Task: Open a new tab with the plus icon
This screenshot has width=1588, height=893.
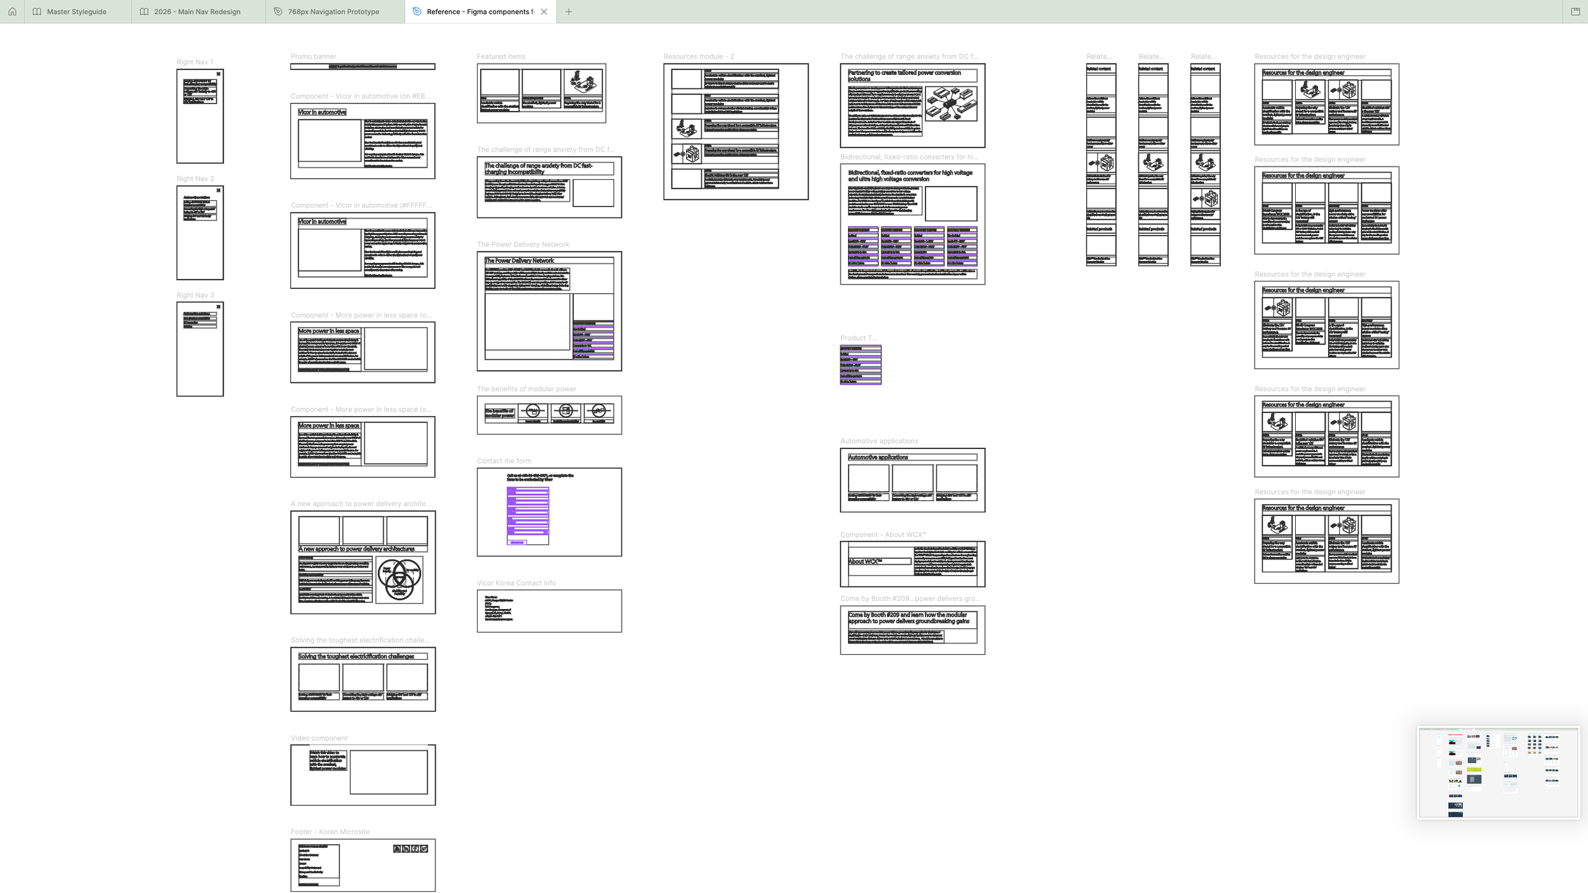Action: click(569, 11)
